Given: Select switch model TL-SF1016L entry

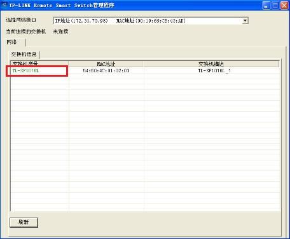Looking at the screenshot, I should click(25, 71).
